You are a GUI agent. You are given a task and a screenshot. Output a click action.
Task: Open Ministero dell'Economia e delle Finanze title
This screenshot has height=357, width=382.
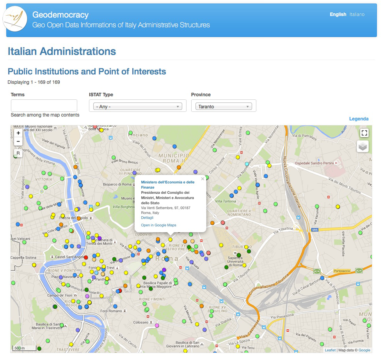coord(168,185)
